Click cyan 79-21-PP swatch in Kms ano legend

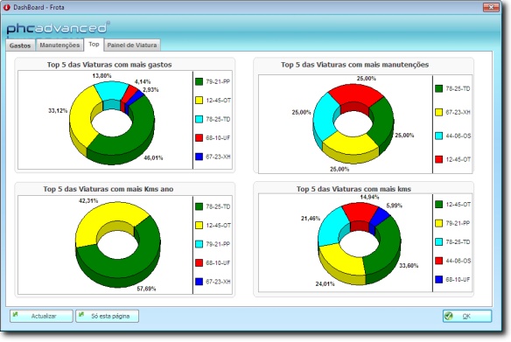coord(199,244)
